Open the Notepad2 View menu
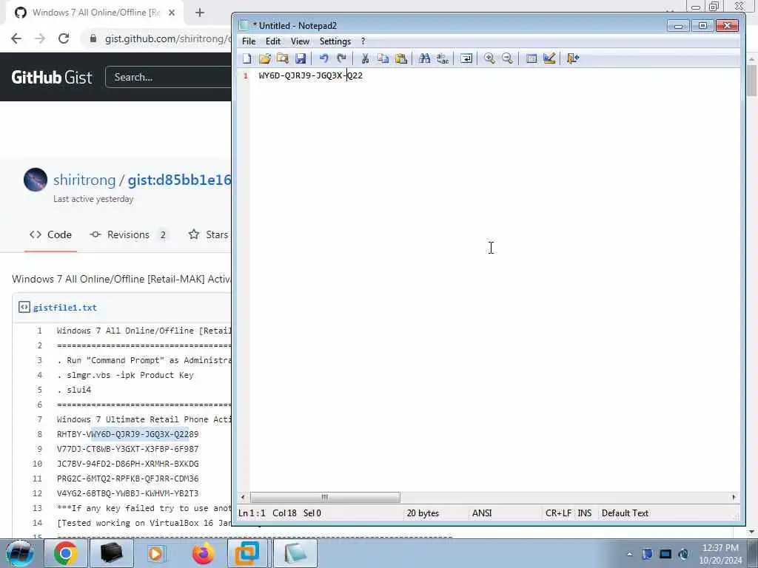 pos(300,41)
